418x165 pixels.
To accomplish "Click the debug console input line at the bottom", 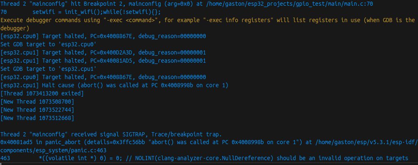I will (209, 163).
